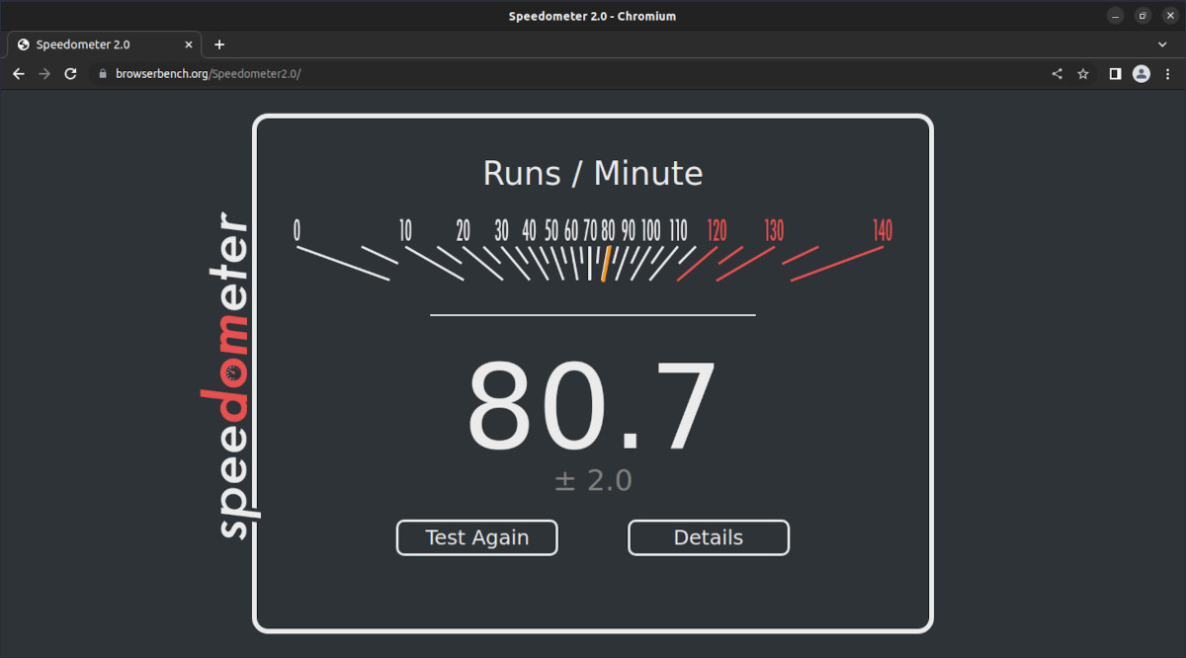Click the browserbench.org address bar
Image resolution: width=1186 pixels, height=658 pixels.
(x=568, y=74)
